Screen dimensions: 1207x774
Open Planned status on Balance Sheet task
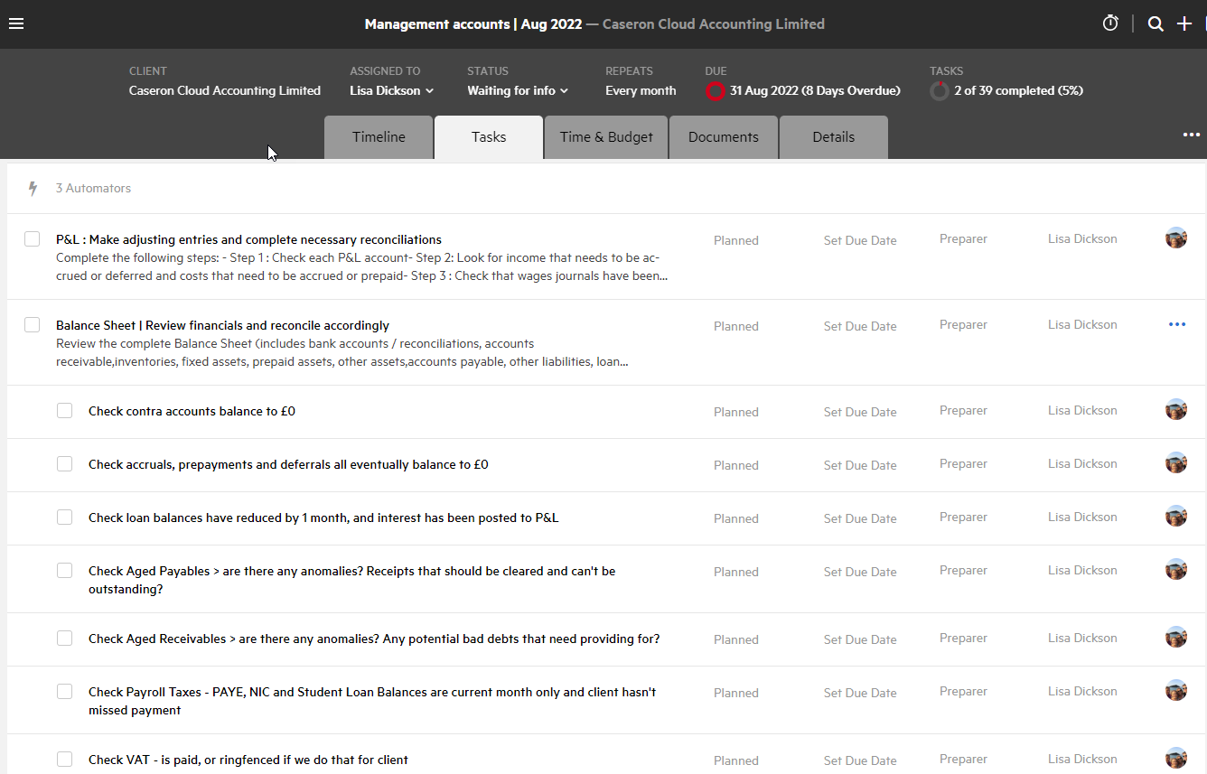(x=736, y=326)
